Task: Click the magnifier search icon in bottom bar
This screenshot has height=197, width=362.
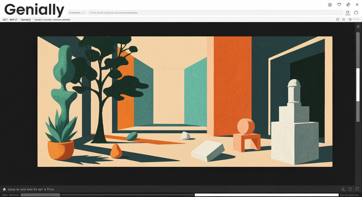Action: click(343, 189)
